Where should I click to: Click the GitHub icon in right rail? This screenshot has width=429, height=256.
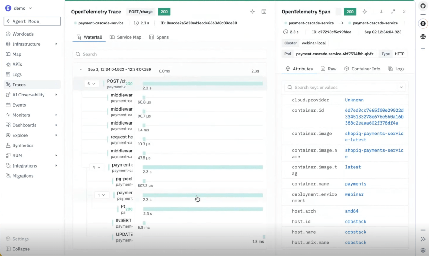tap(423, 6)
